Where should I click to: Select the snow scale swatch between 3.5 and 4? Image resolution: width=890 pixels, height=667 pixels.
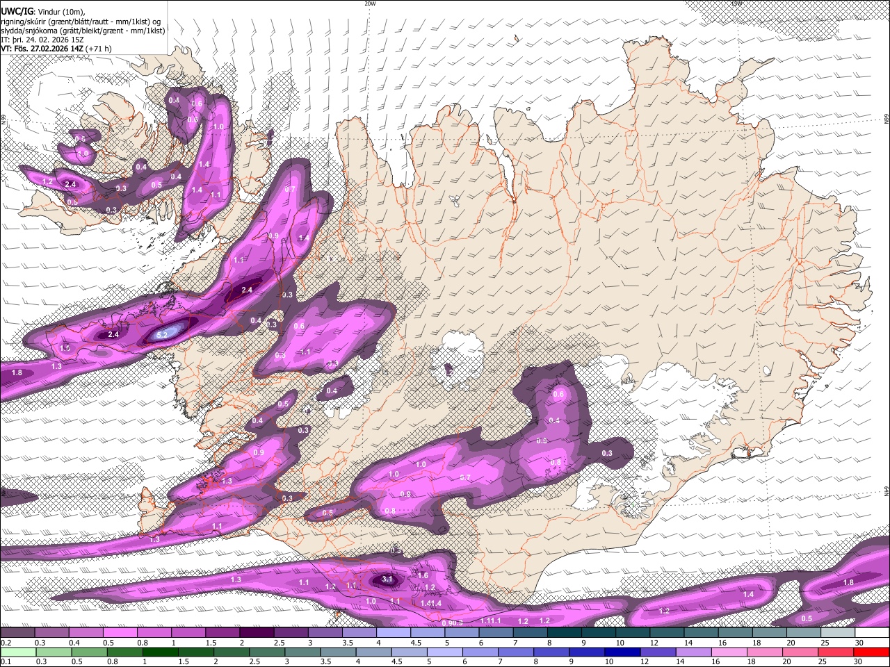point(359,632)
